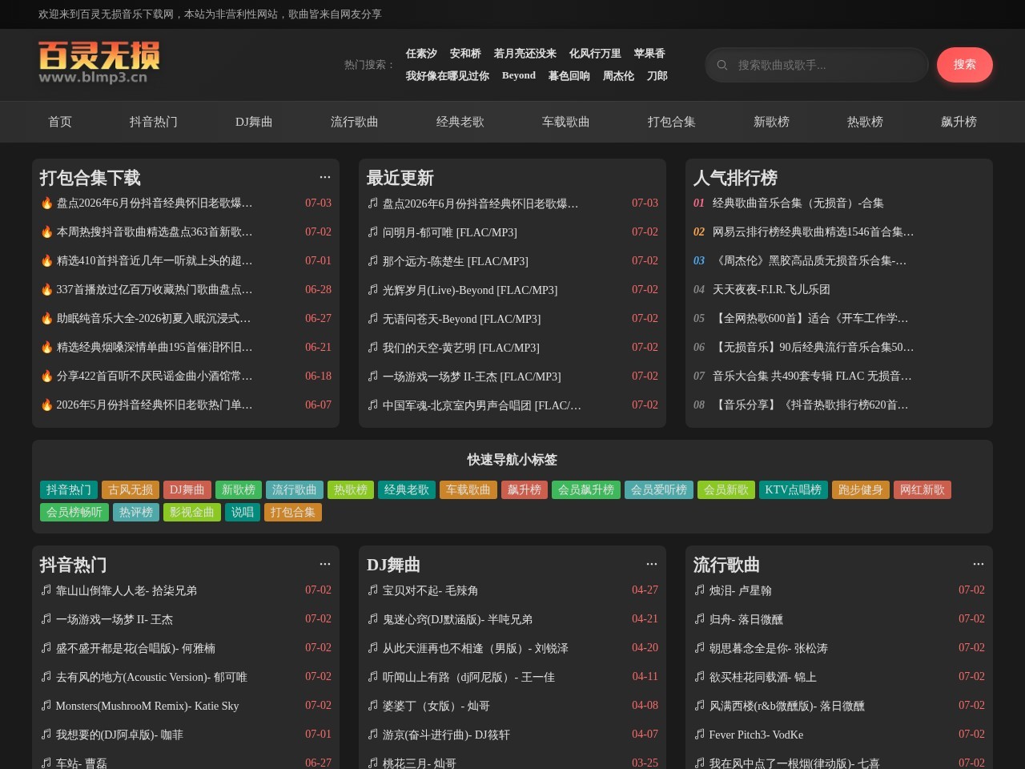This screenshot has height=769, width=1025.
Task: Click music note icon beside 婆婆丁（女版）
Action: 372,705
